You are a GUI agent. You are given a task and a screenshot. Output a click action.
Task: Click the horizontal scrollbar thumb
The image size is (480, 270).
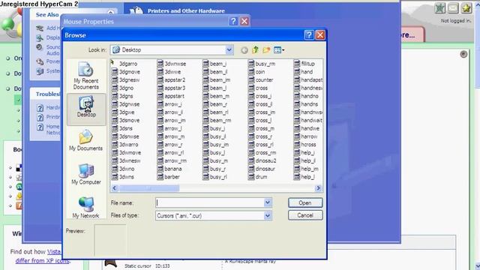[149, 188]
